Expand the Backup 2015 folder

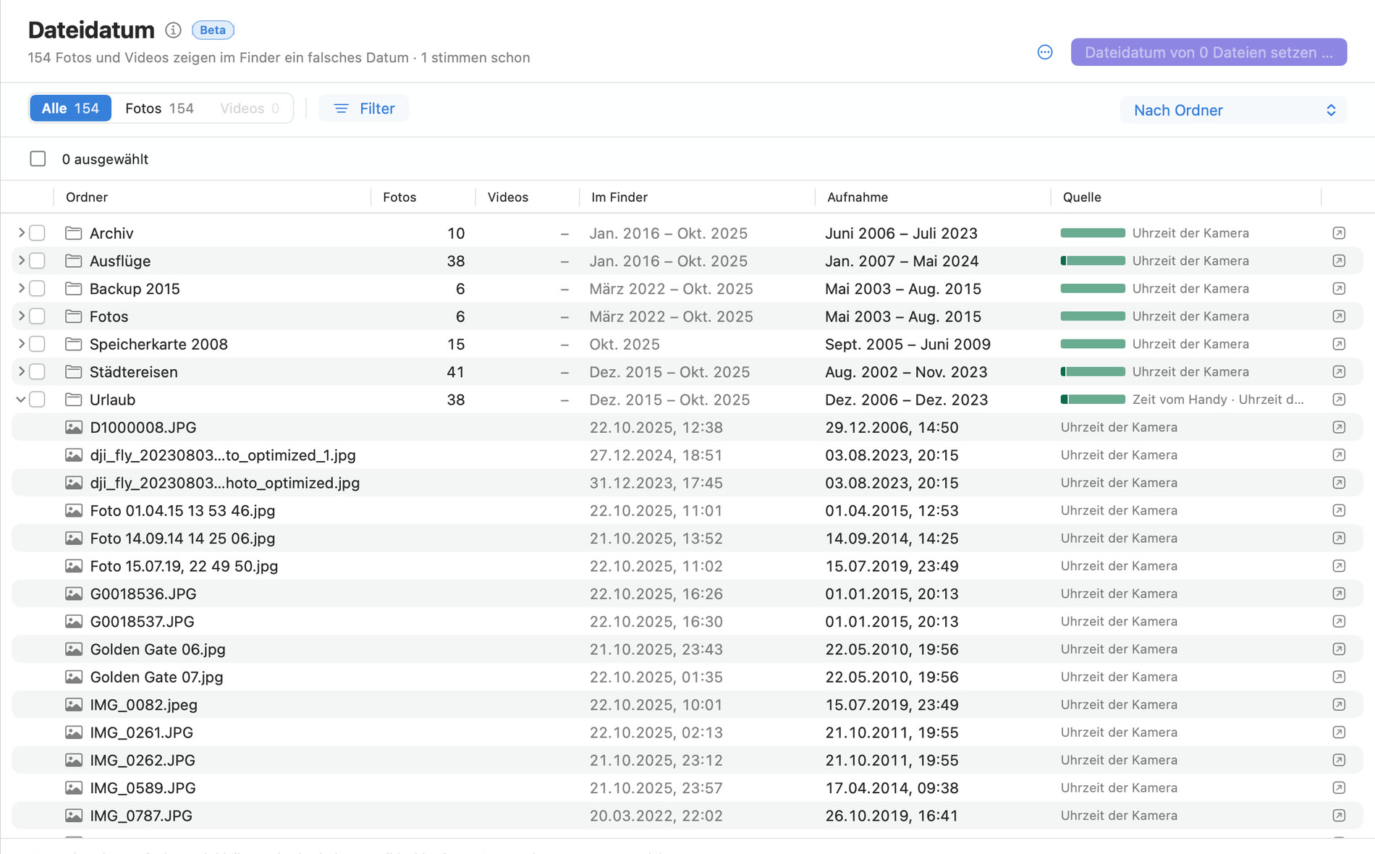(21, 288)
